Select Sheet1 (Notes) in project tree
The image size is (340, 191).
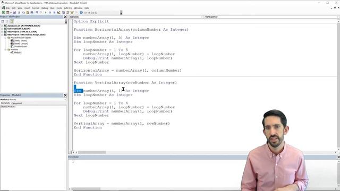[x=21, y=40]
